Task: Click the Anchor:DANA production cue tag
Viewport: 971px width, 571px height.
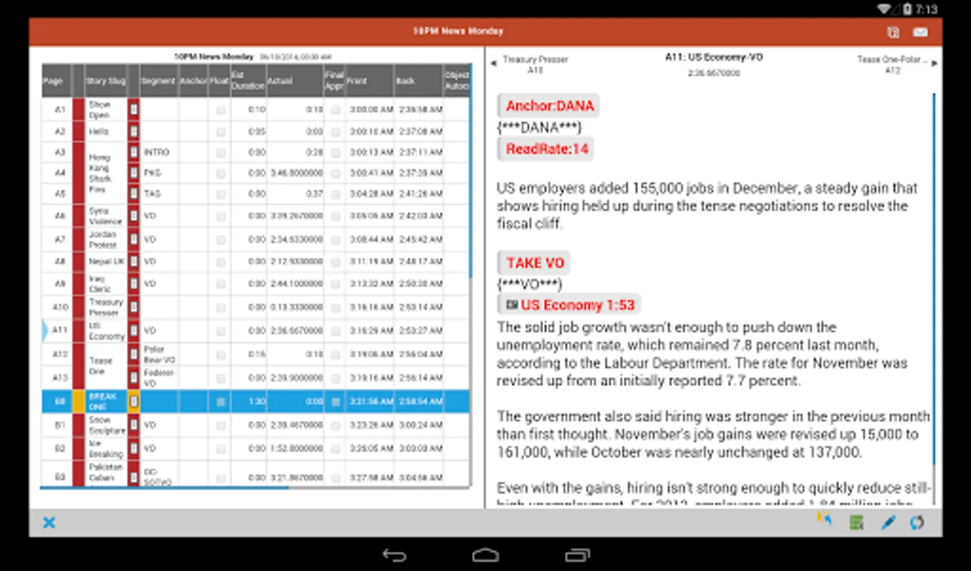Action: (x=549, y=106)
